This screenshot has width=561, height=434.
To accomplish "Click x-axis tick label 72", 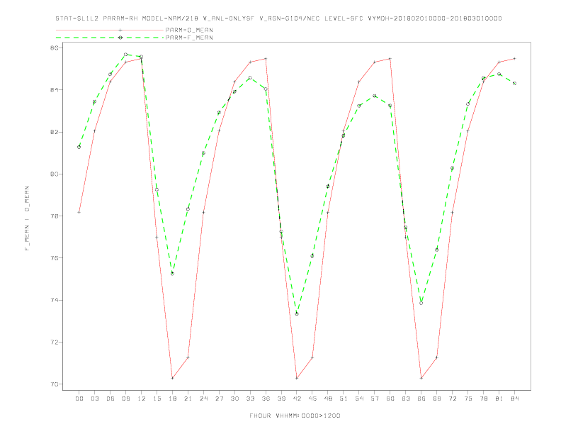I will [453, 399].
